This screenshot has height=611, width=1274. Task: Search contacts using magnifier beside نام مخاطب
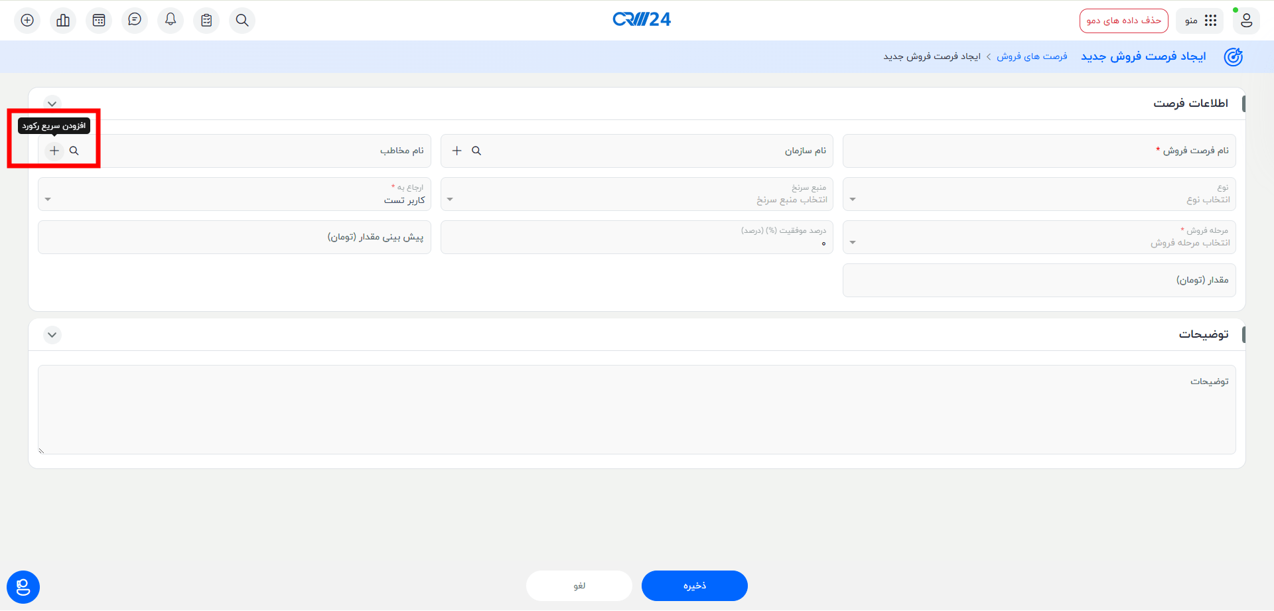[x=74, y=151]
